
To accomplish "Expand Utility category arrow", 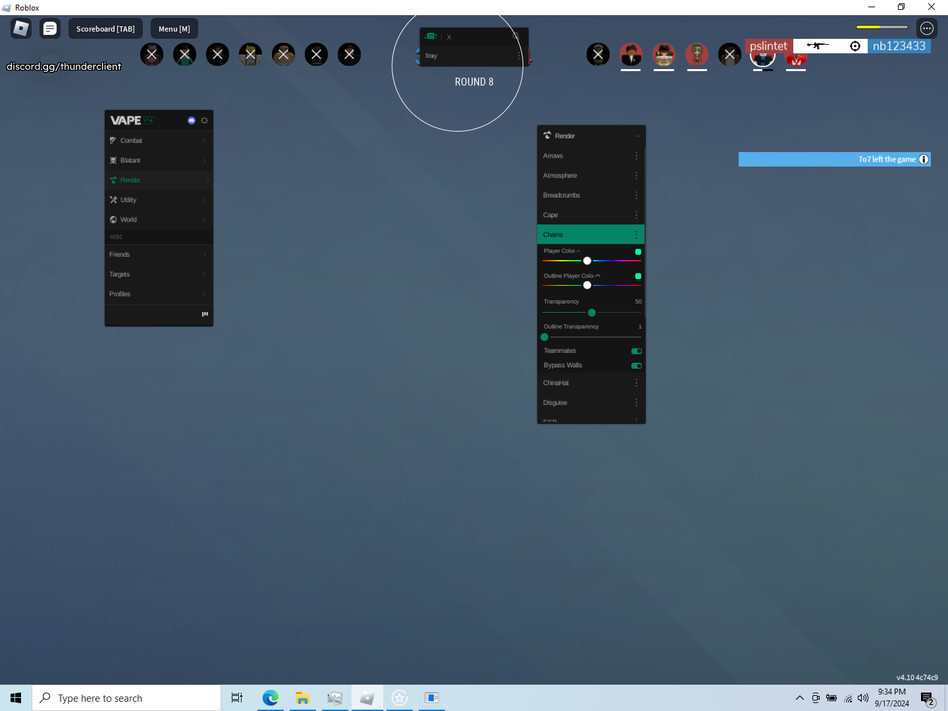I will tap(205, 199).
